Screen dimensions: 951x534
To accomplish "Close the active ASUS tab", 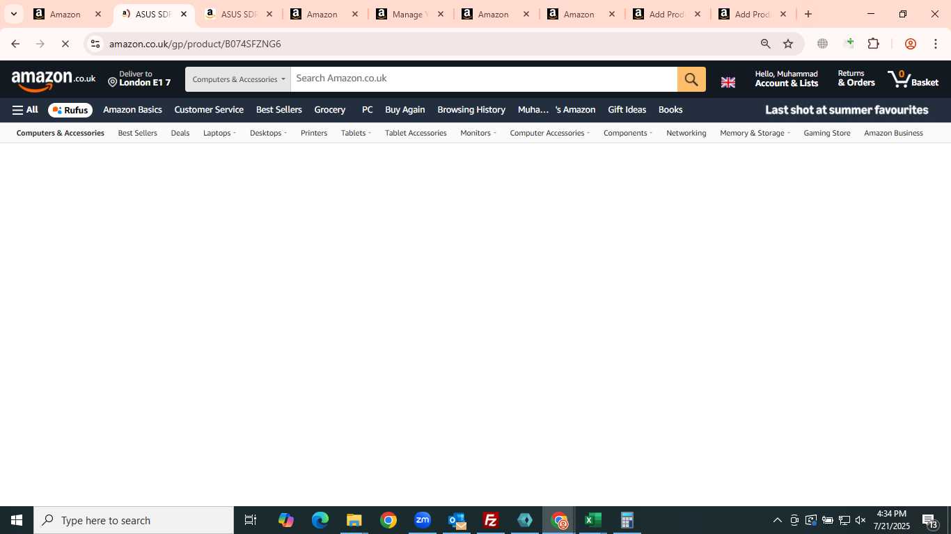I will point(184,14).
